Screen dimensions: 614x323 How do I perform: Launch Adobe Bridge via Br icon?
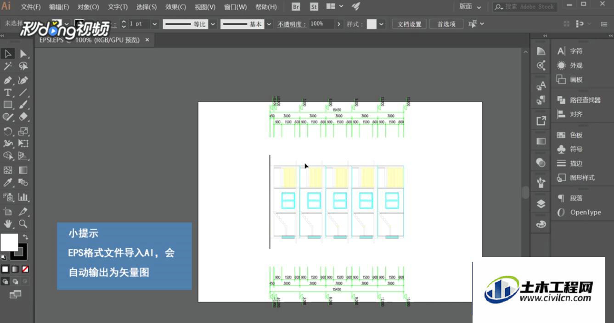click(x=296, y=7)
